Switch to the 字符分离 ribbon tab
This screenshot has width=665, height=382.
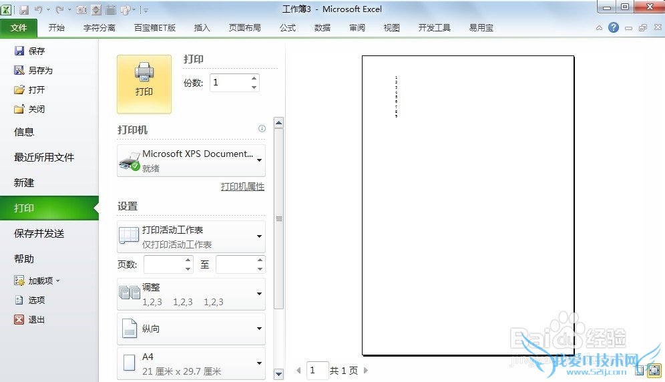click(99, 28)
